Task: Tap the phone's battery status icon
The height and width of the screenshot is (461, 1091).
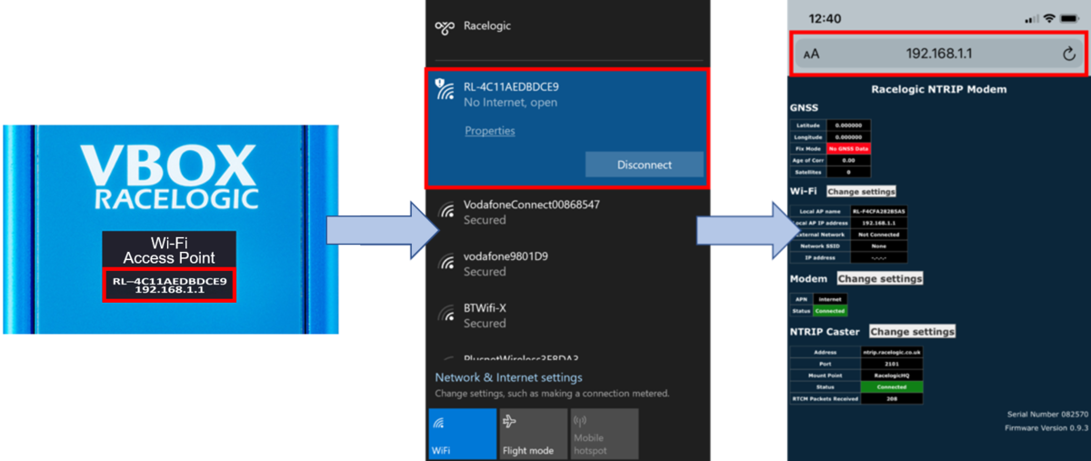Action: click(1070, 19)
